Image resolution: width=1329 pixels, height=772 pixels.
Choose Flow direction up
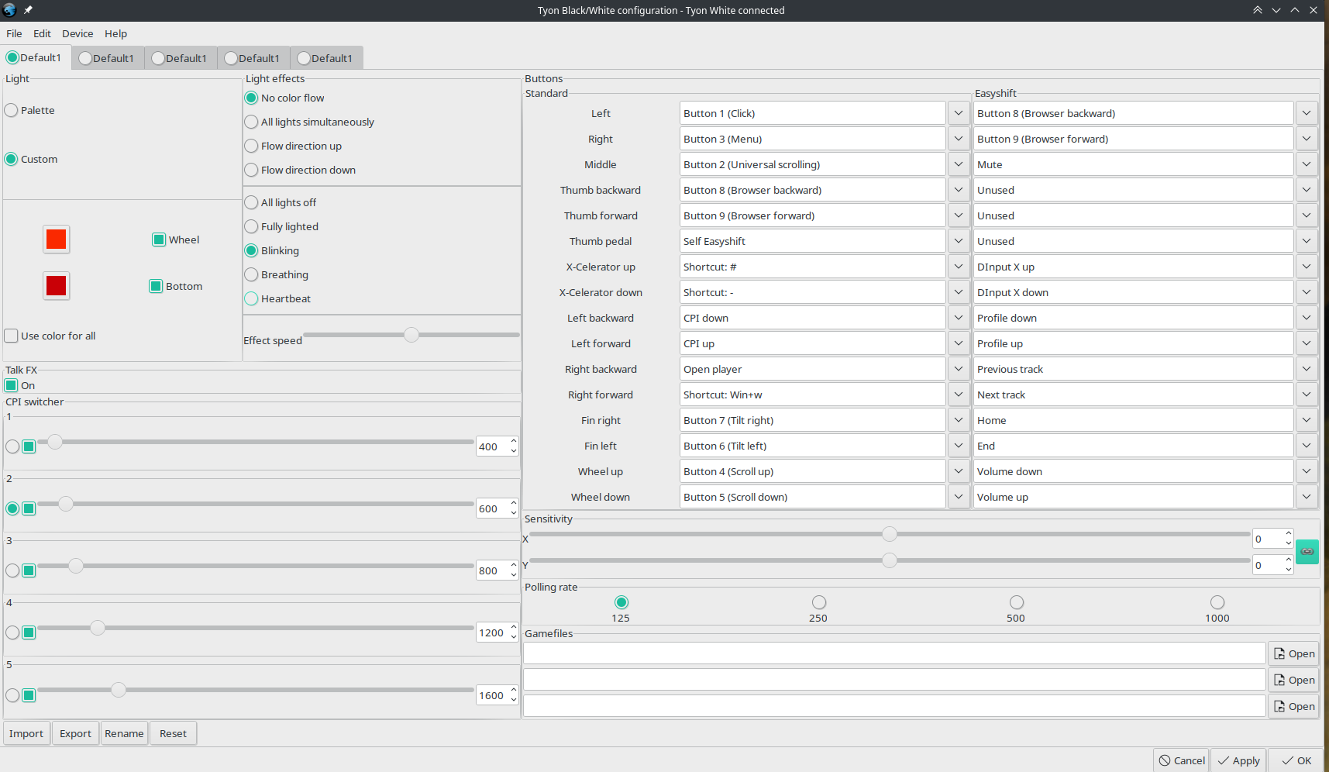pos(293,146)
